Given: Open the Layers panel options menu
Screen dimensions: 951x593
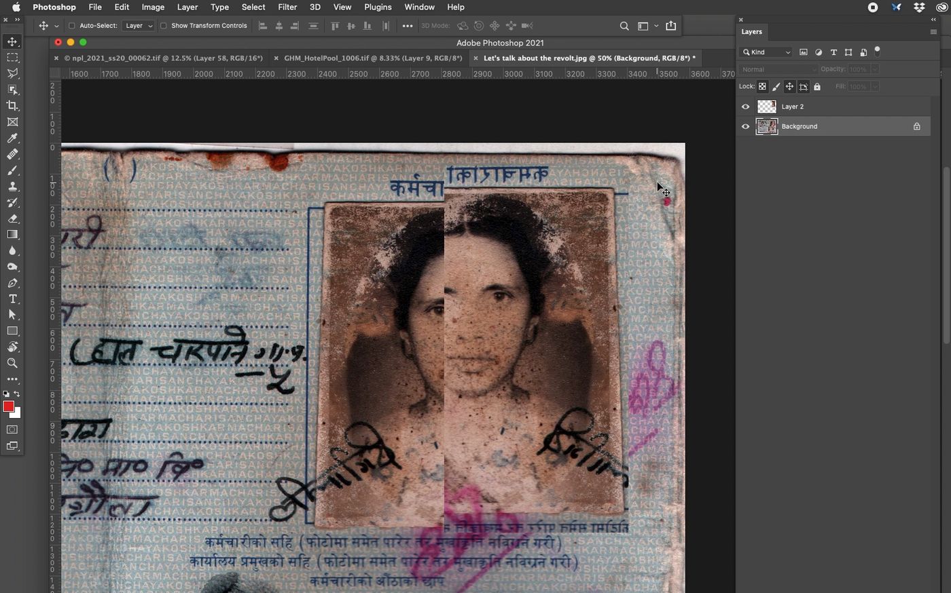Looking at the screenshot, I should (933, 32).
